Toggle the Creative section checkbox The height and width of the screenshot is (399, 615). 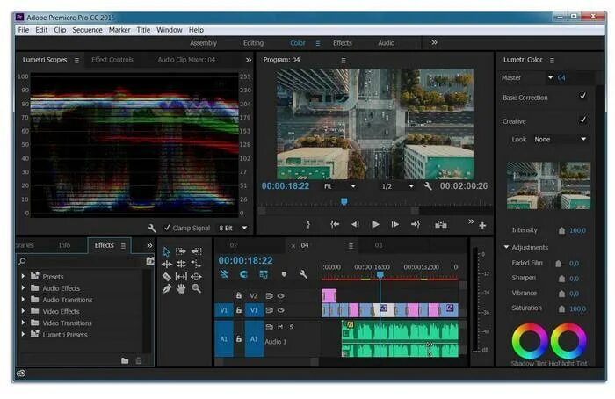(x=583, y=120)
